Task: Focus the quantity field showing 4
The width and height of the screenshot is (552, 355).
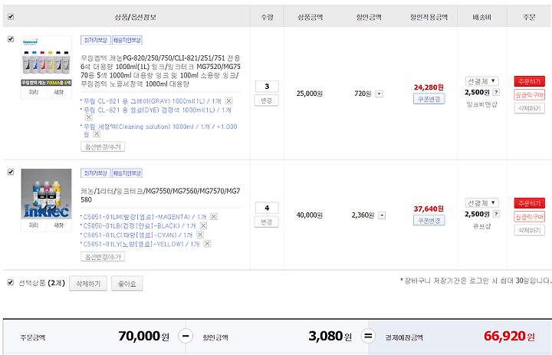Action: pyautogui.click(x=267, y=208)
